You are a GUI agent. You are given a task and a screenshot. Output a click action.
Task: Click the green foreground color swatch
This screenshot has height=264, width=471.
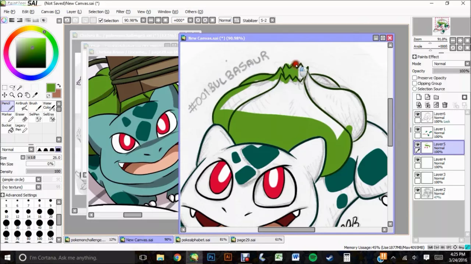click(x=51, y=88)
